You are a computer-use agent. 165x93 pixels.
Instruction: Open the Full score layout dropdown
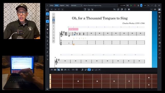(77, 5)
